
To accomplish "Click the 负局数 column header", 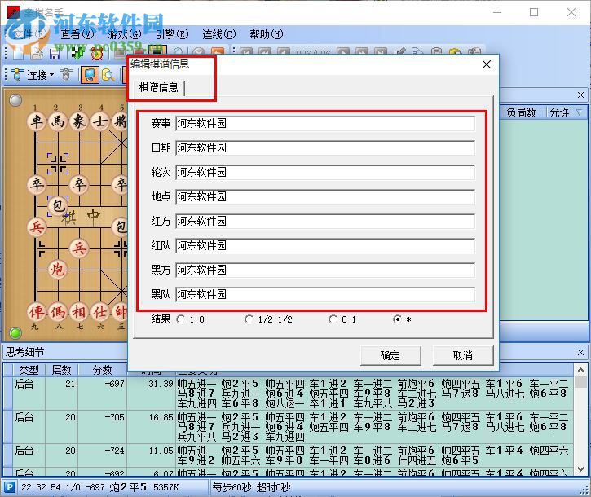I will 521,112.
